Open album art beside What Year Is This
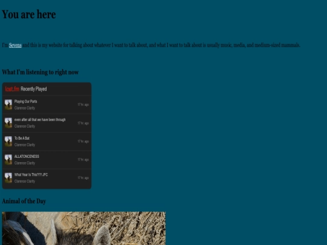The height and width of the screenshot is (245, 327). tap(8, 178)
